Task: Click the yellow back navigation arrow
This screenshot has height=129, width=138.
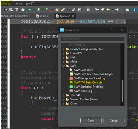Action: (x=108, y=10)
